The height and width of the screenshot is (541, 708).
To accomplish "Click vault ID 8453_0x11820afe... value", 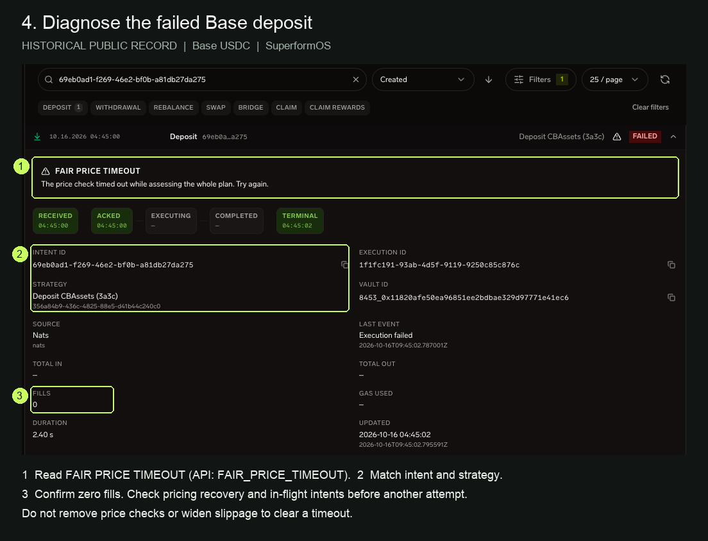I will click(x=464, y=297).
